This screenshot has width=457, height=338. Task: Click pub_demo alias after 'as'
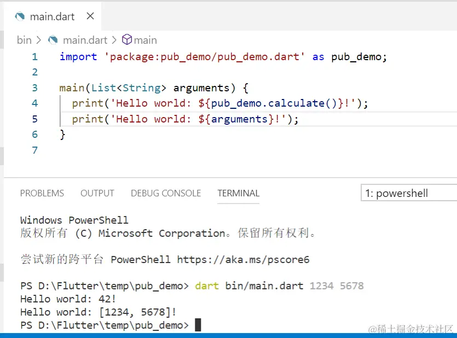coord(356,57)
